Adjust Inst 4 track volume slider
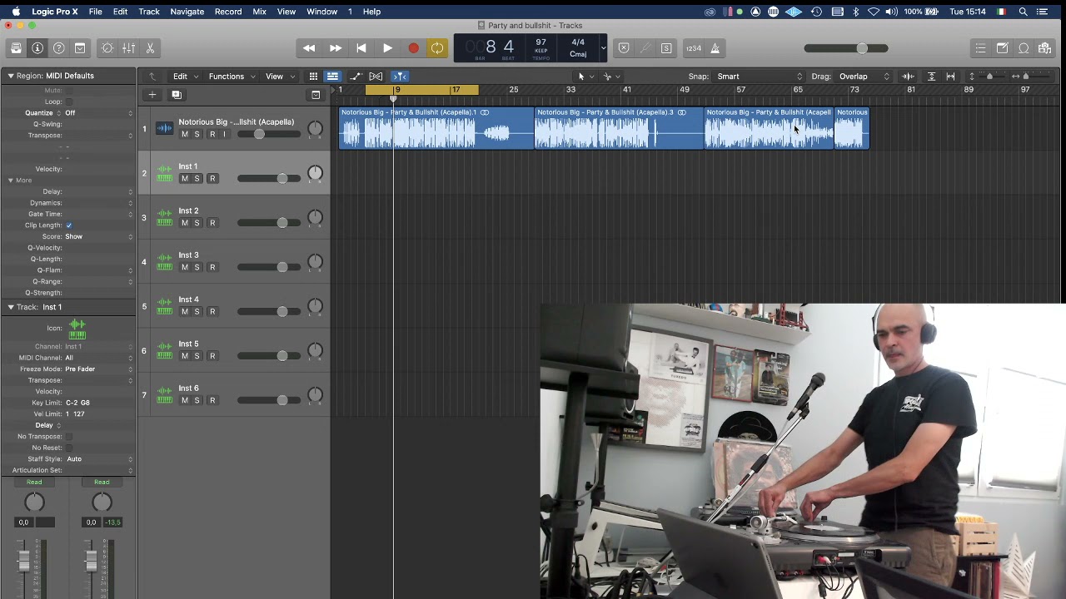Image resolution: width=1066 pixels, height=599 pixels. point(267,311)
